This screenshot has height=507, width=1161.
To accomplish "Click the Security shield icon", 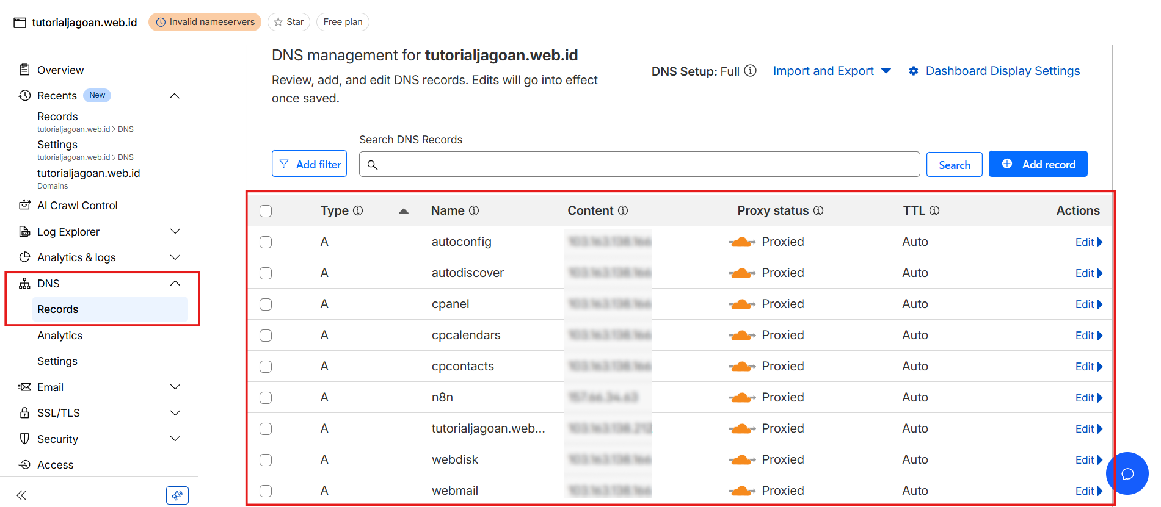I will pos(24,439).
